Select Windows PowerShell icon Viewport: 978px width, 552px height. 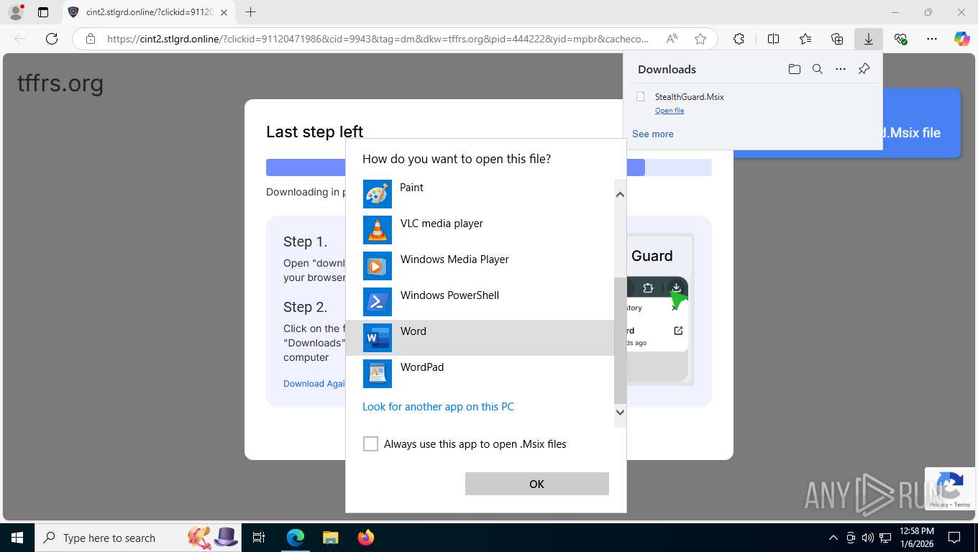[x=377, y=302]
